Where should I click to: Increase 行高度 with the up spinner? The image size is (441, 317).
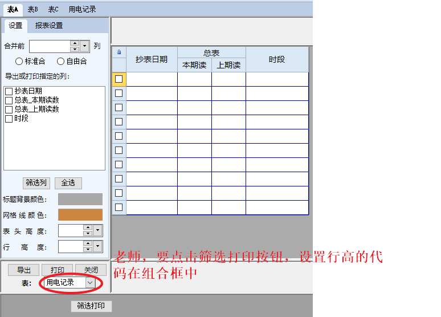tap(88, 244)
